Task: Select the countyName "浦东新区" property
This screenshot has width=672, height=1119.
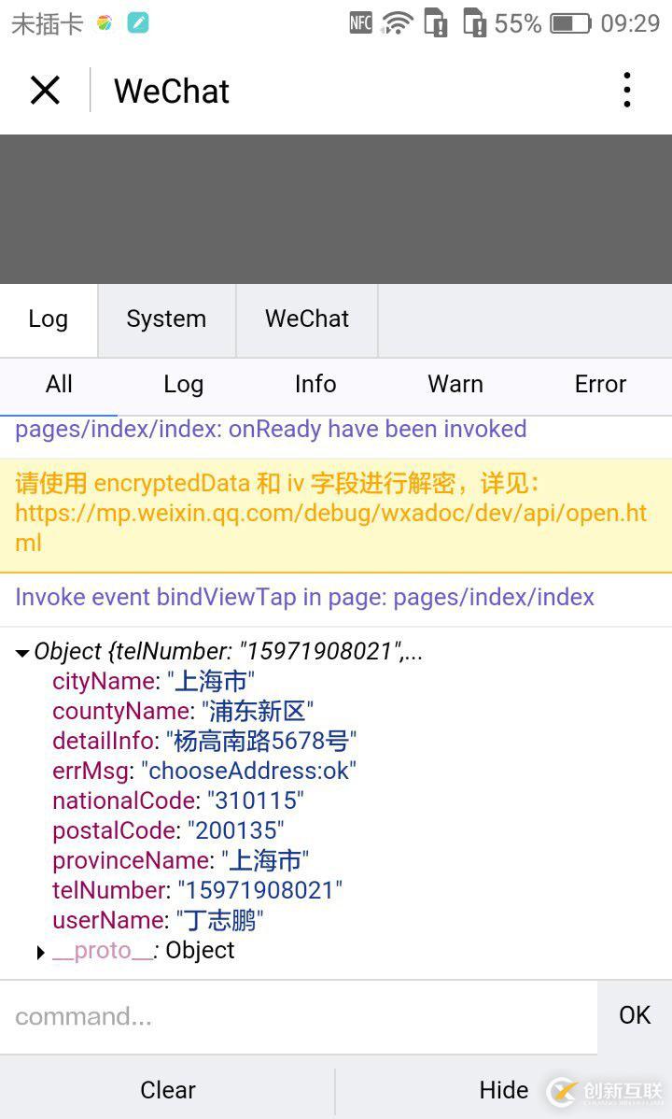Action: (183, 712)
